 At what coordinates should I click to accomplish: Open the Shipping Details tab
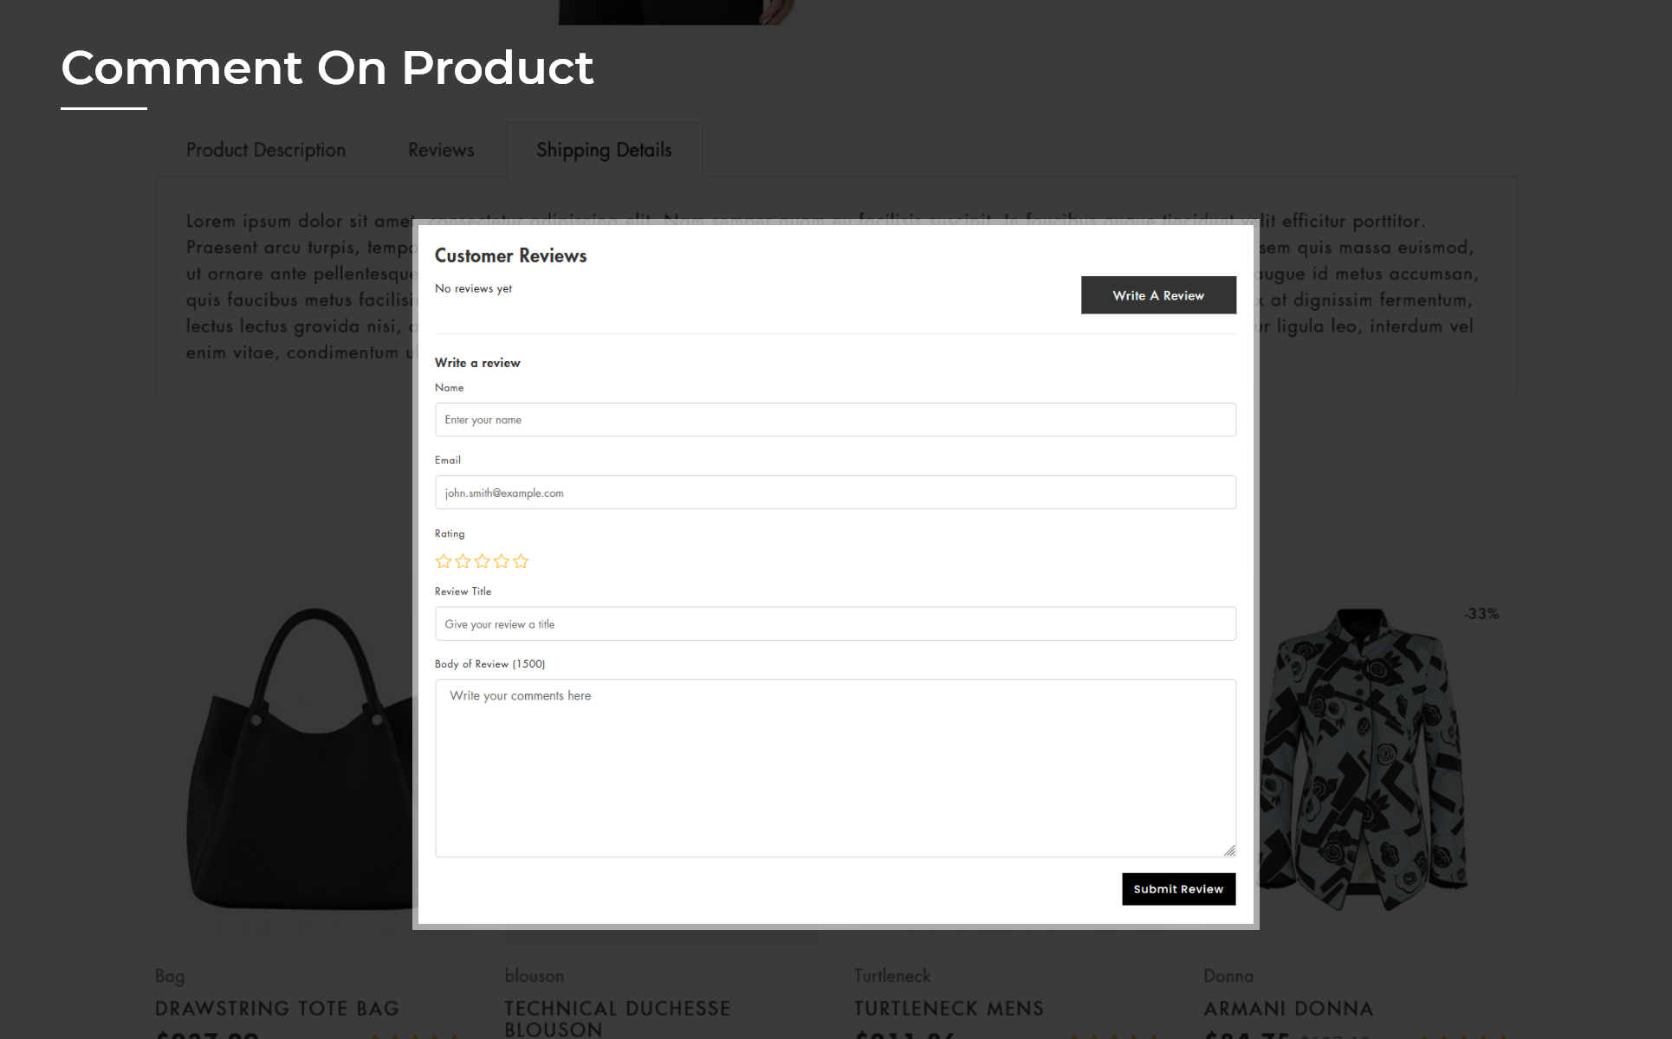click(604, 150)
